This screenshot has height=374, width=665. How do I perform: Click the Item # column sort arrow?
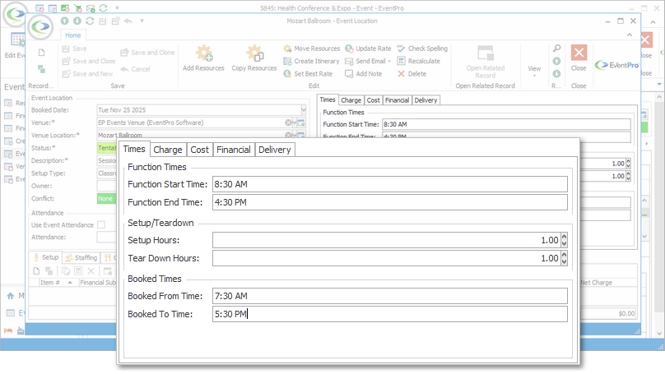coord(70,283)
